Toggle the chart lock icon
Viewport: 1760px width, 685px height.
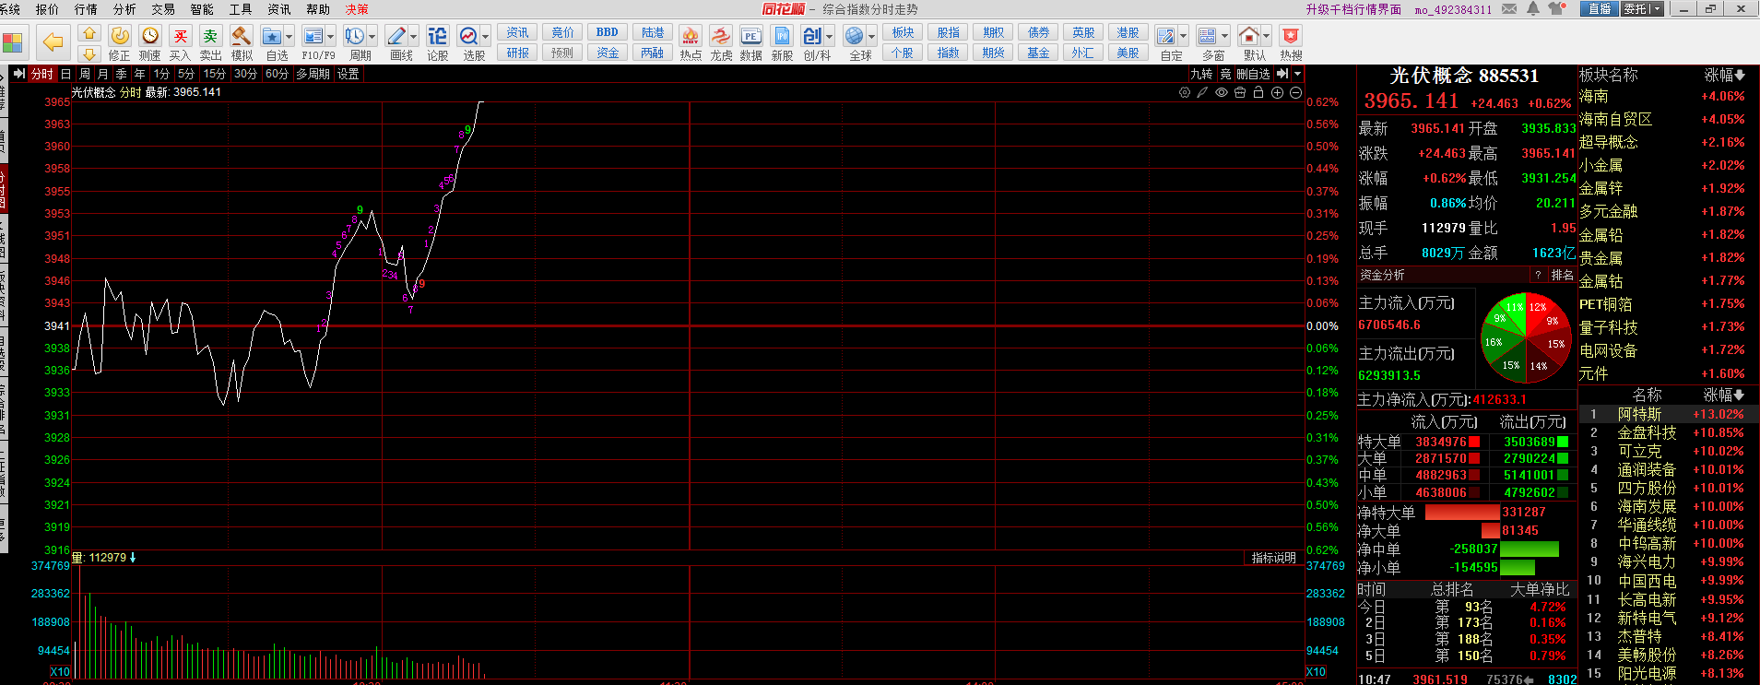pyautogui.click(x=1258, y=92)
